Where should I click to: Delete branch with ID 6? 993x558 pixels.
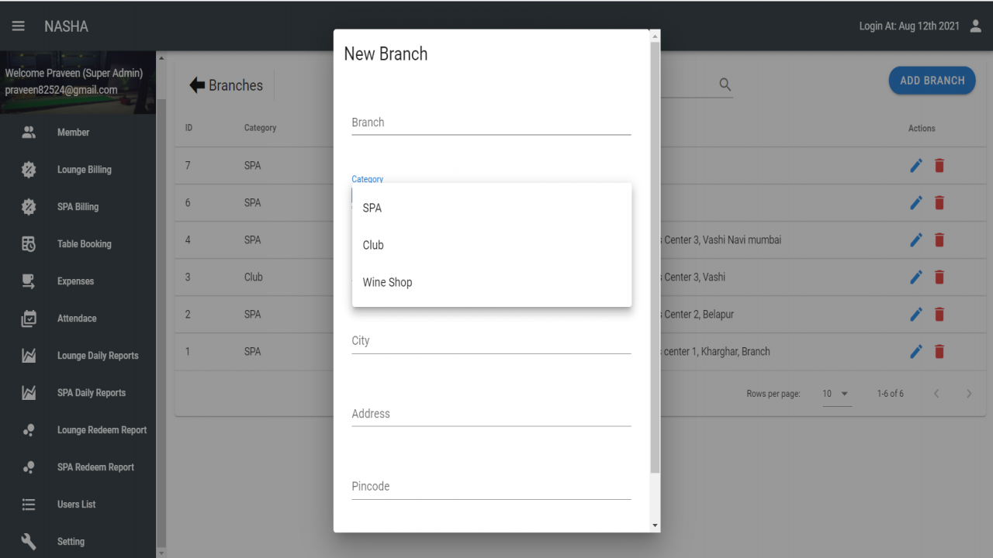939,202
